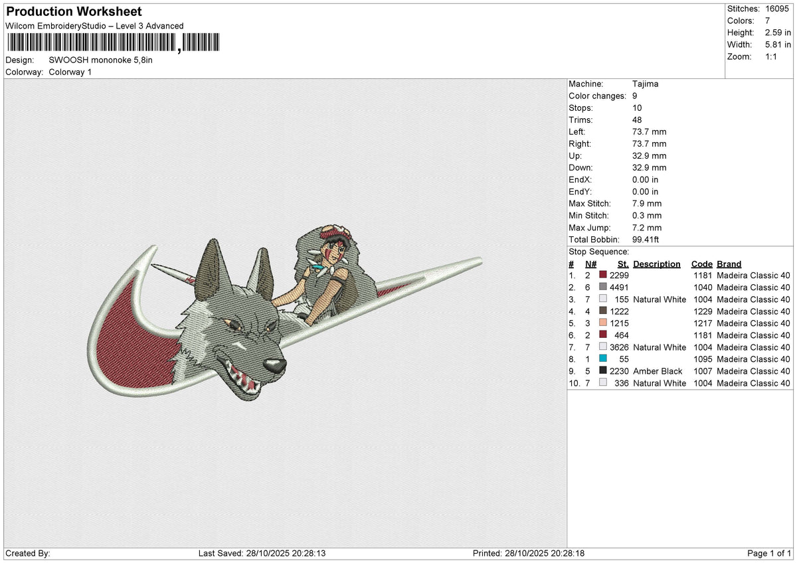Select the EndY value 0.00 in
This screenshot has height=563, width=797.
point(646,192)
